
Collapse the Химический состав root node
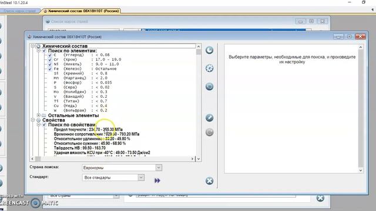(x=33, y=46)
